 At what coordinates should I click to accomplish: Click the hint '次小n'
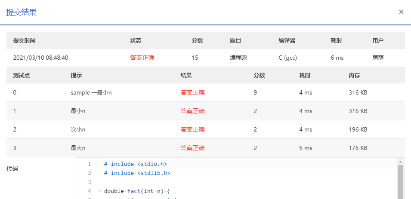click(x=78, y=130)
